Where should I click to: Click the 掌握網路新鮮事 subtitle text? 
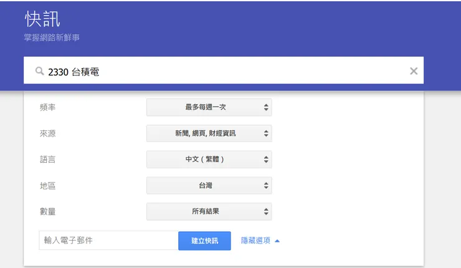click(52, 37)
